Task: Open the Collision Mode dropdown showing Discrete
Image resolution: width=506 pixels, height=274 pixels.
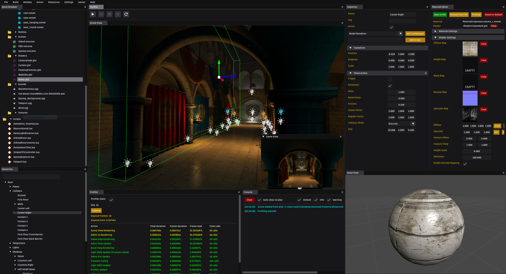Action: point(401,123)
